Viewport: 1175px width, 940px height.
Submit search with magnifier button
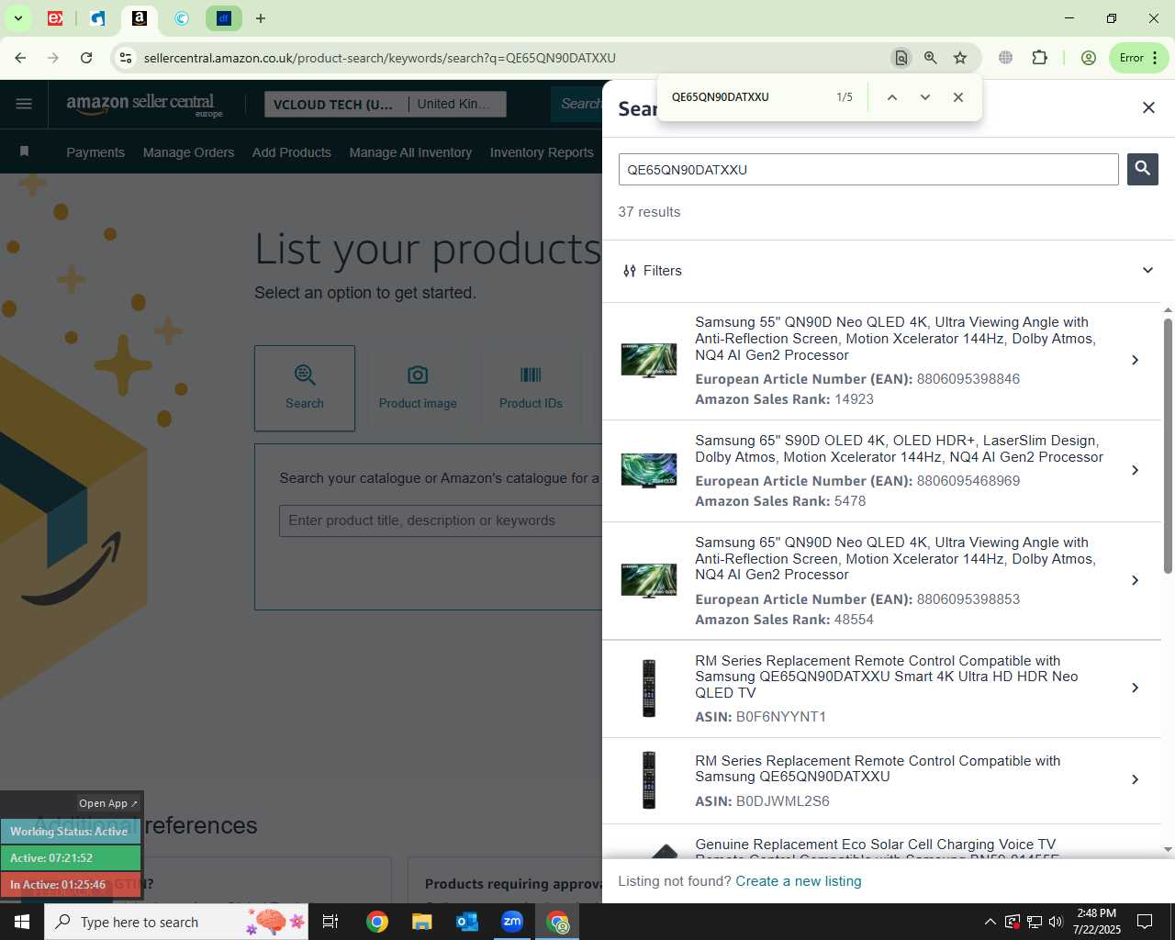(1142, 169)
